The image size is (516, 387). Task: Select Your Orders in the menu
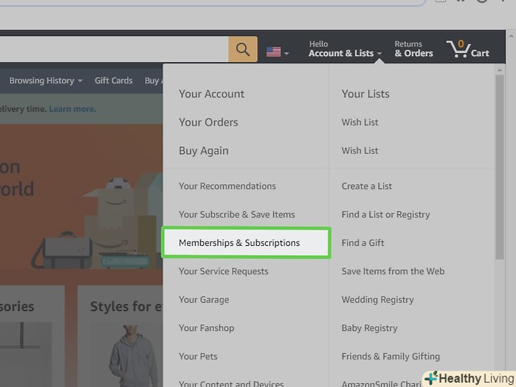(208, 123)
